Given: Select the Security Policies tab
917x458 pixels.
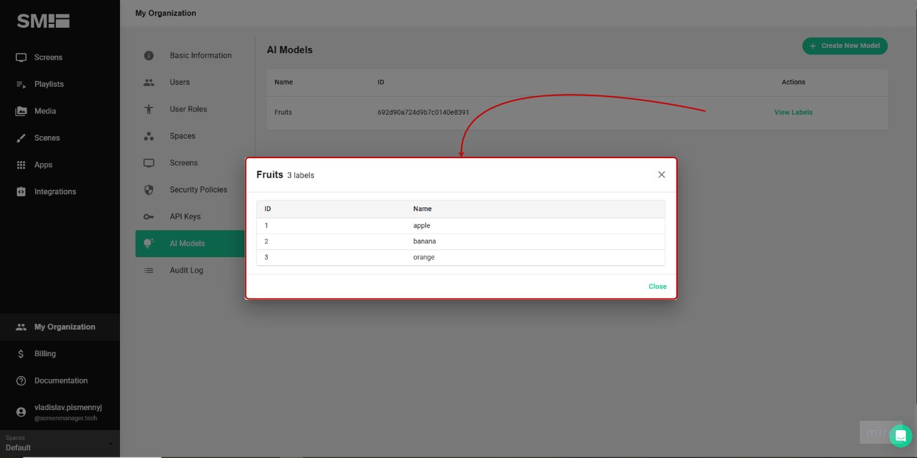Looking at the screenshot, I should (198, 190).
